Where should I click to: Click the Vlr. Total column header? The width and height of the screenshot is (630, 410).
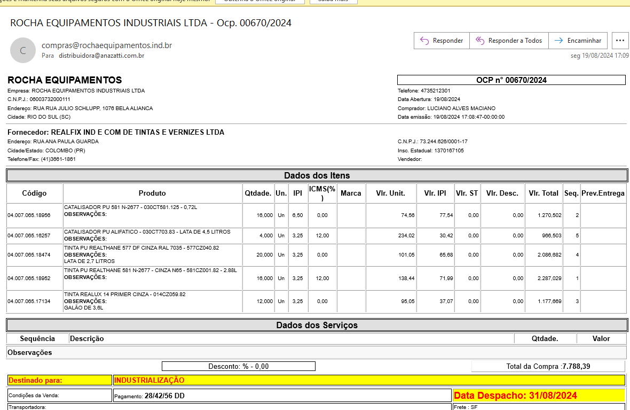coord(543,193)
